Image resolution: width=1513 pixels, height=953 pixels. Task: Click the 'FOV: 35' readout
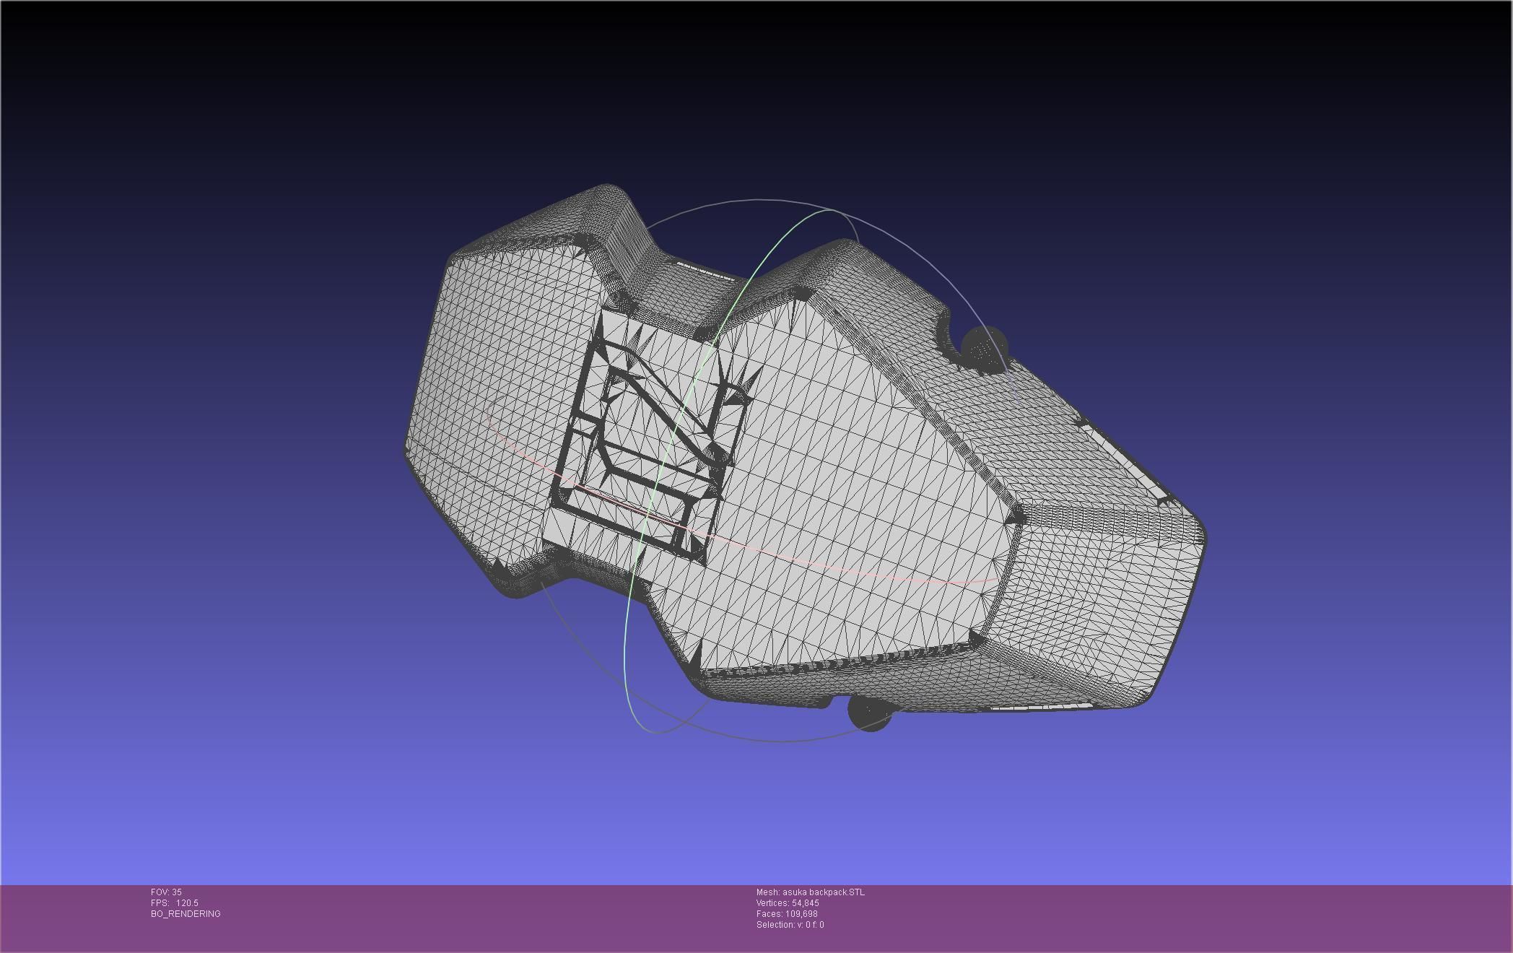(166, 892)
